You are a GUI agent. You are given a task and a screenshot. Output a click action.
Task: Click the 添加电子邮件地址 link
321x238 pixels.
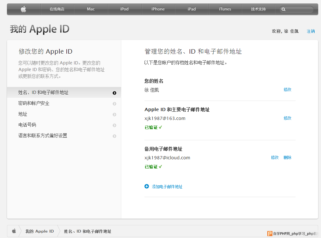click(x=167, y=187)
